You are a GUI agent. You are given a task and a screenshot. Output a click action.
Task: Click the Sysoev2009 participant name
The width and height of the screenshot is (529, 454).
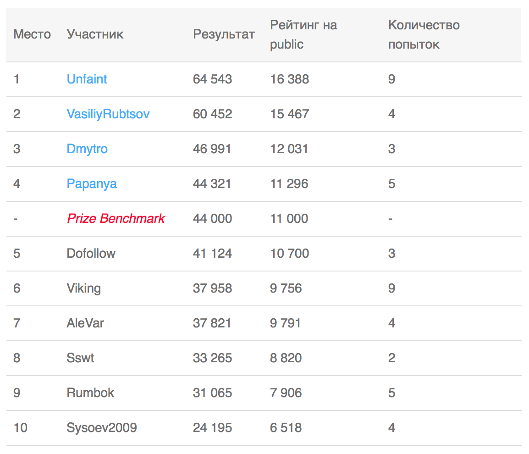pos(102,427)
